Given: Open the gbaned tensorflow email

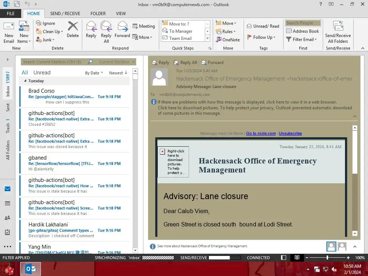Looking at the screenshot, I should point(75,163).
